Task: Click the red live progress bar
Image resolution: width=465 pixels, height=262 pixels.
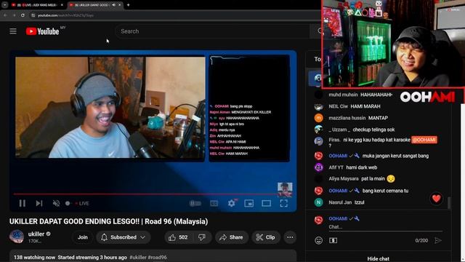Action: [x=145, y=194]
